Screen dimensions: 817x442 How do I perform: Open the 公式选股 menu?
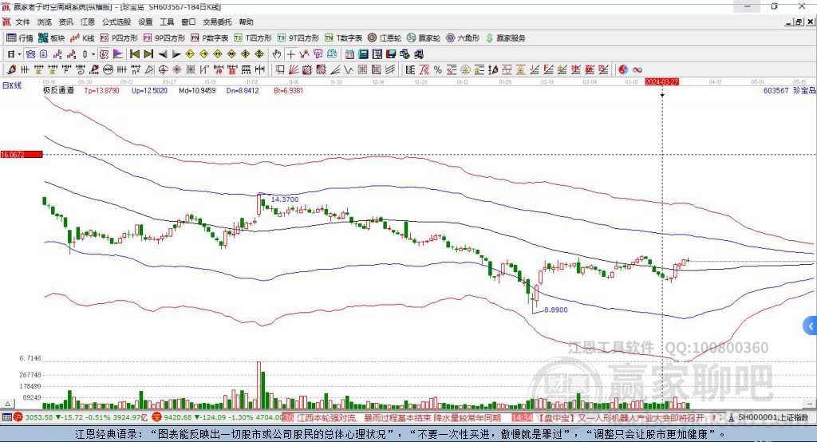tap(116, 22)
